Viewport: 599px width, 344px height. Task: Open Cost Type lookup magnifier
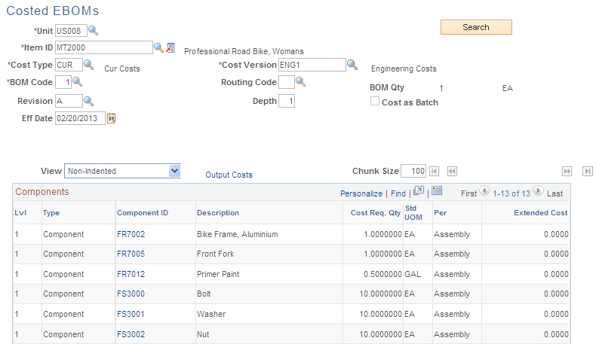88,65
